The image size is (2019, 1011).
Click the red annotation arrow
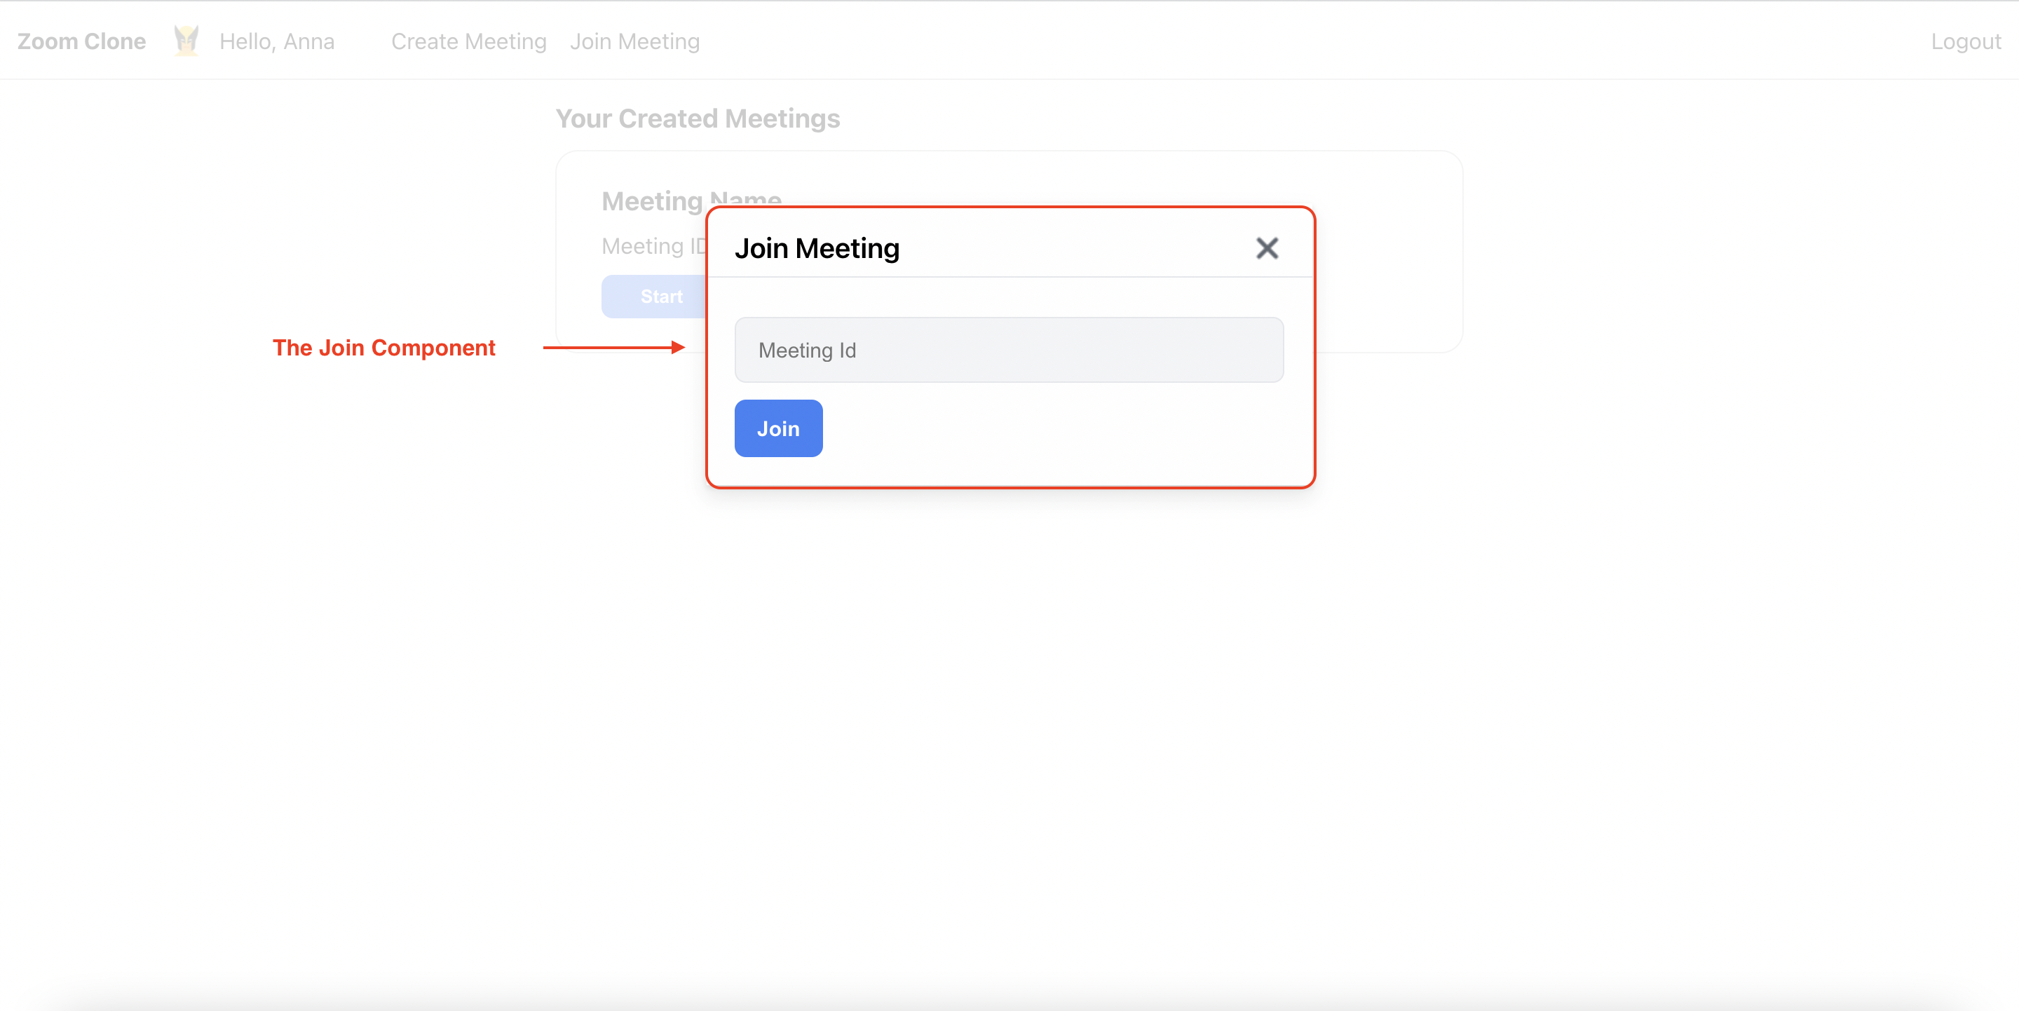tap(613, 347)
